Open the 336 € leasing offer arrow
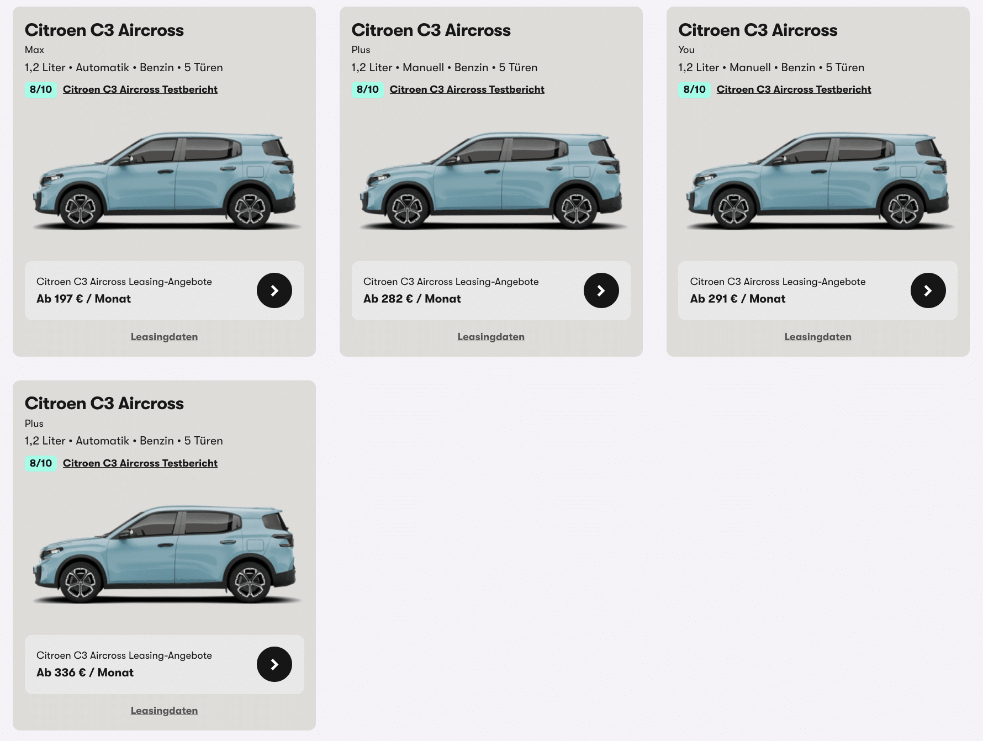This screenshot has width=983, height=741. tap(274, 664)
